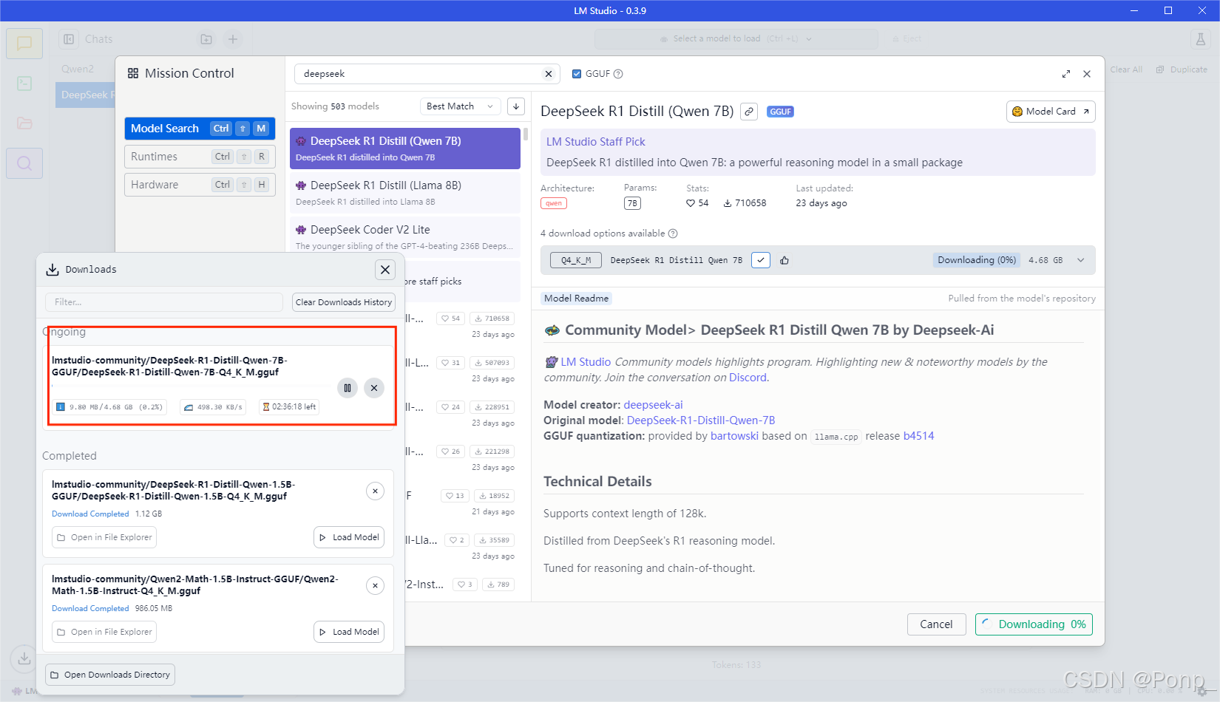Open the Discord link
1220x702 pixels.
pos(748,378)
